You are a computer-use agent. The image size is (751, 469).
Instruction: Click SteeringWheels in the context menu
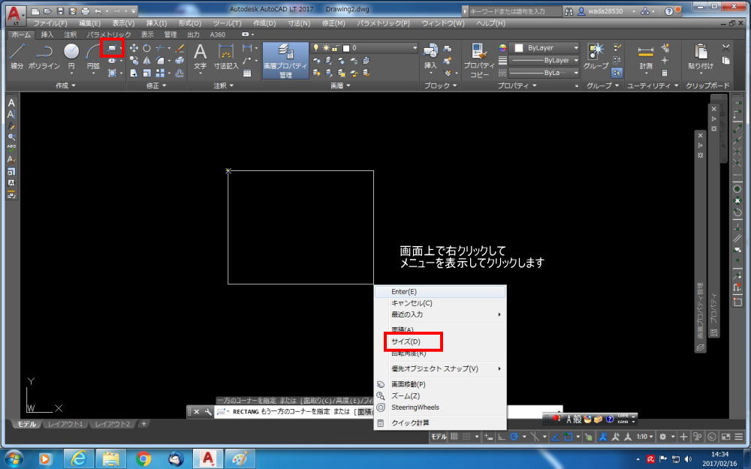coord(415,407)
